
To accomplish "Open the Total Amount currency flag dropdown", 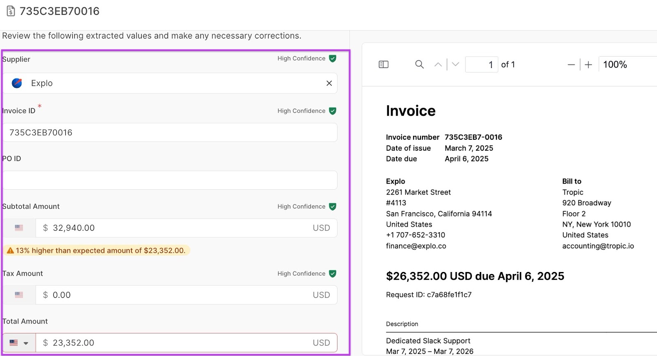I will click(x=19, y=343).
